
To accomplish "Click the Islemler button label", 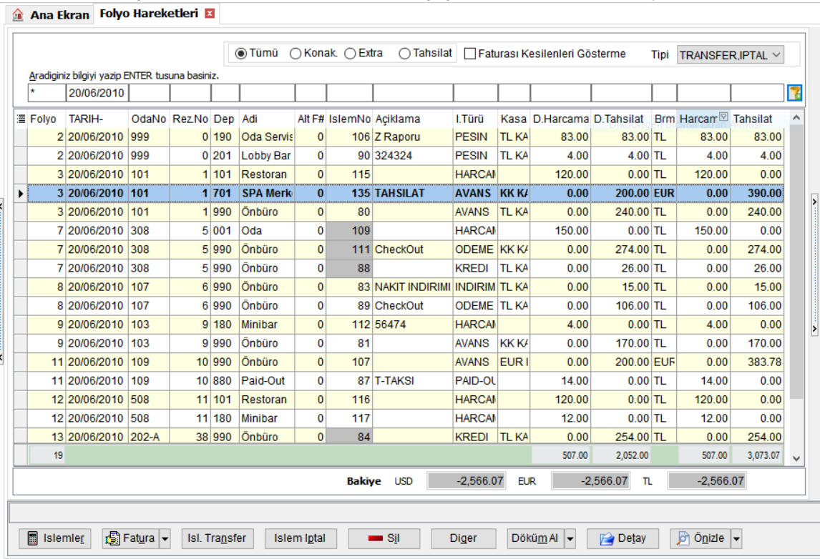I will coord(64,538).
